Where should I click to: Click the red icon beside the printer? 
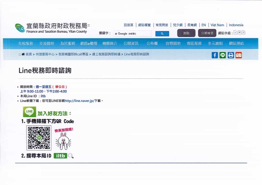[x=238, y=55]
